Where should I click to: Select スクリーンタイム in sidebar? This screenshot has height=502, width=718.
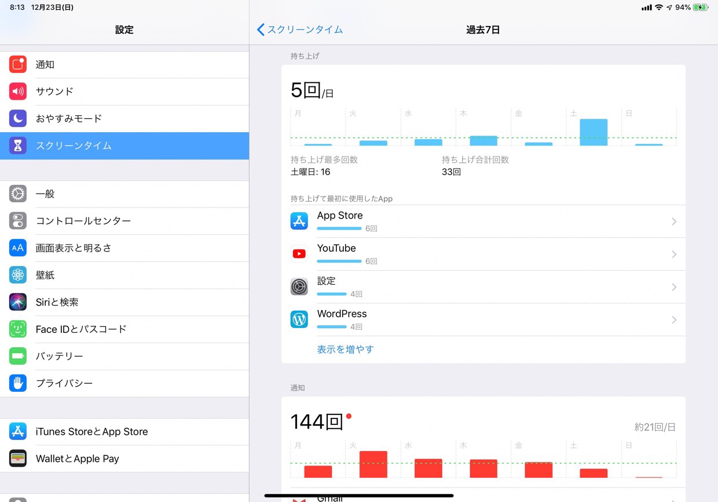[x=124, y=145]
